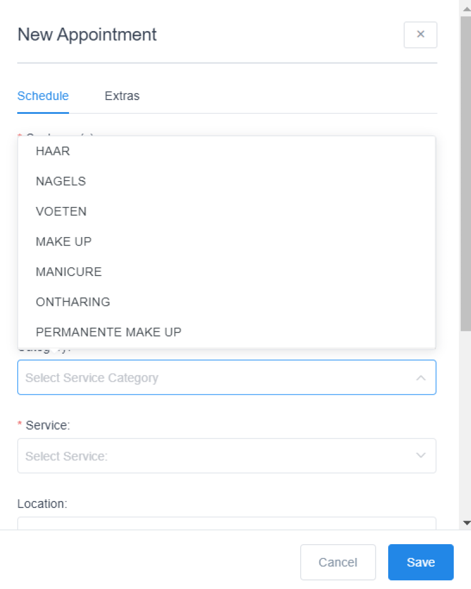Viewport: 471px width, 589px height.
Task: Click the vertical scrollbar thumb
Action: point(466,173)
